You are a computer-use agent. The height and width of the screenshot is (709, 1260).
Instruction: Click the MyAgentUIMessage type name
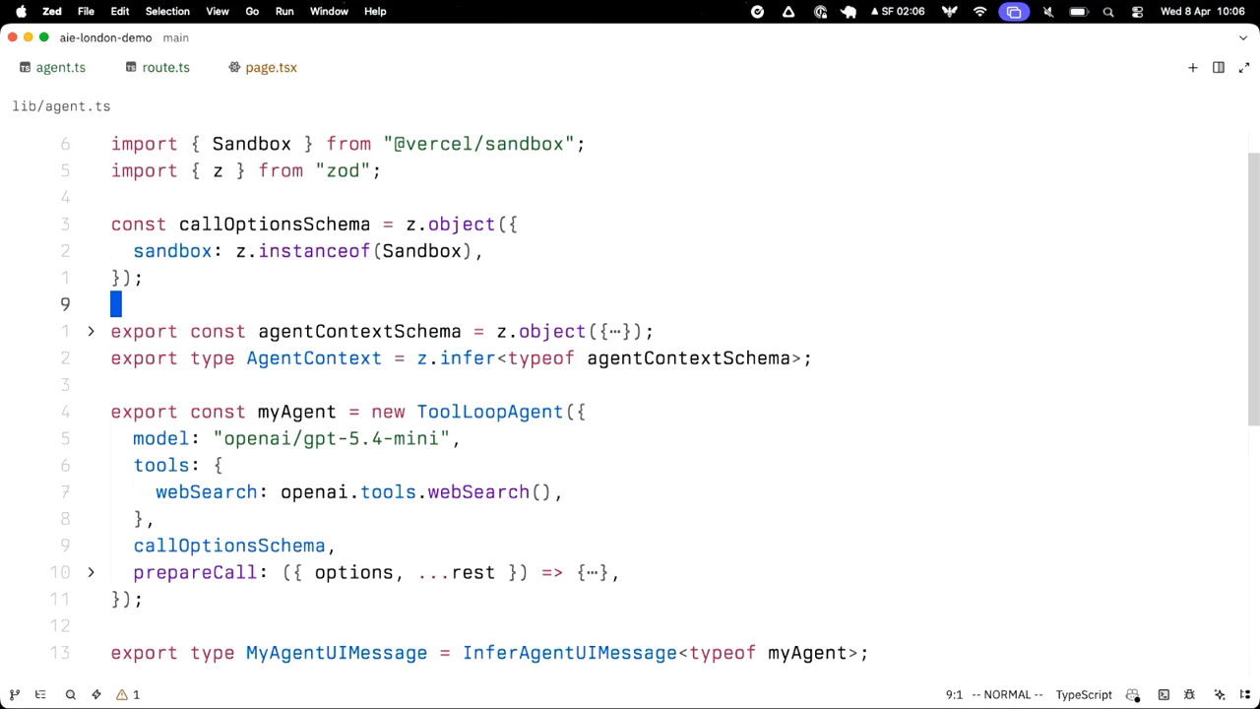tap(337, 653)
